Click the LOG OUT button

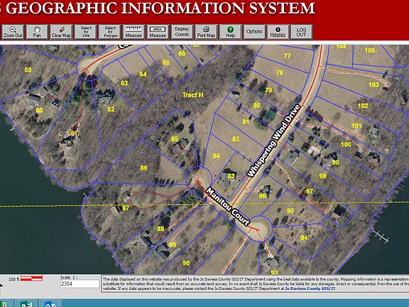[302, 32]
